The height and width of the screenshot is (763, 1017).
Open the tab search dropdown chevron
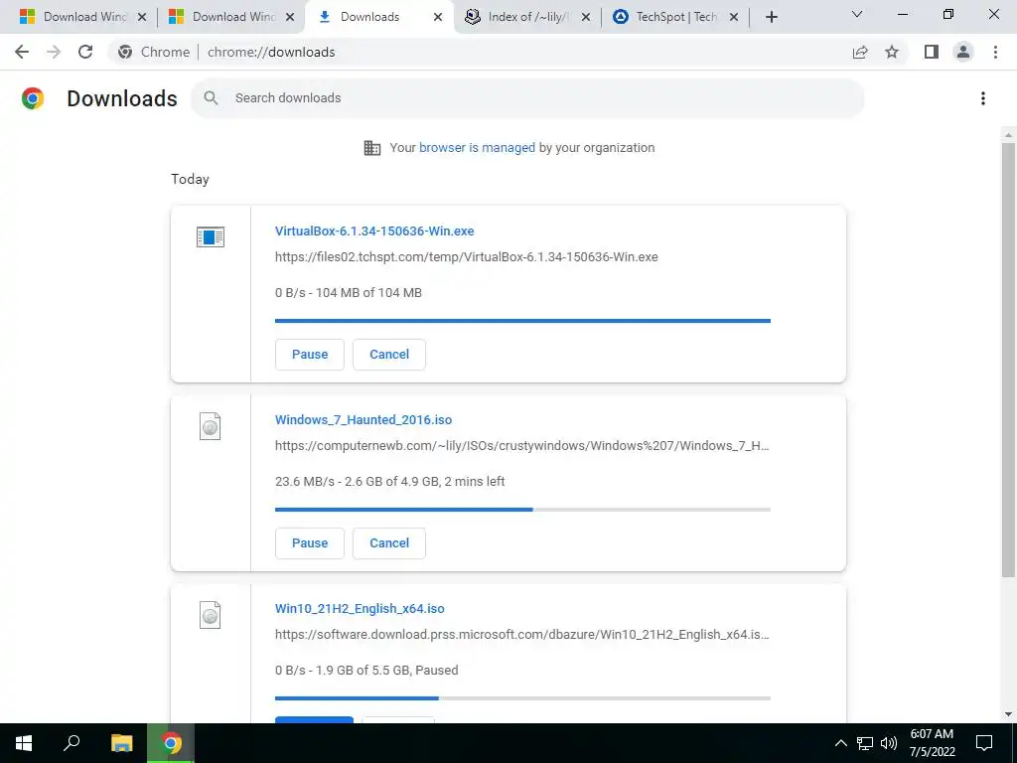pos(857,14)
